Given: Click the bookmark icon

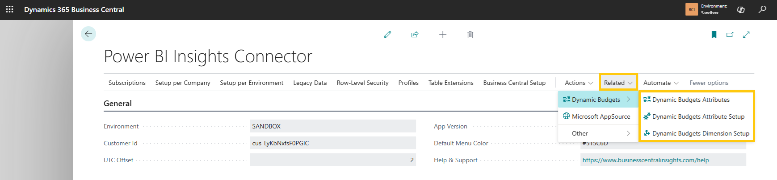Looking at the screenshot, I should (714, 35).
